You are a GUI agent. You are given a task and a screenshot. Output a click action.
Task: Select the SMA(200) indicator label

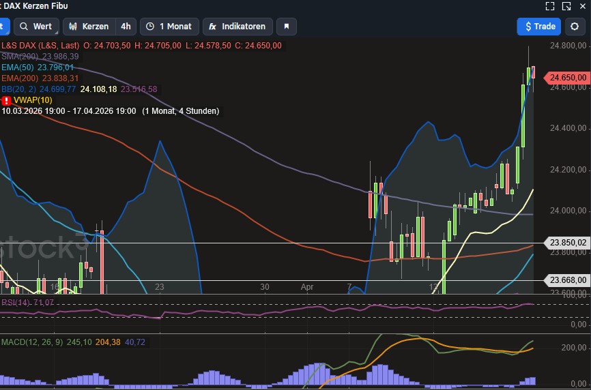coord(19,57)
